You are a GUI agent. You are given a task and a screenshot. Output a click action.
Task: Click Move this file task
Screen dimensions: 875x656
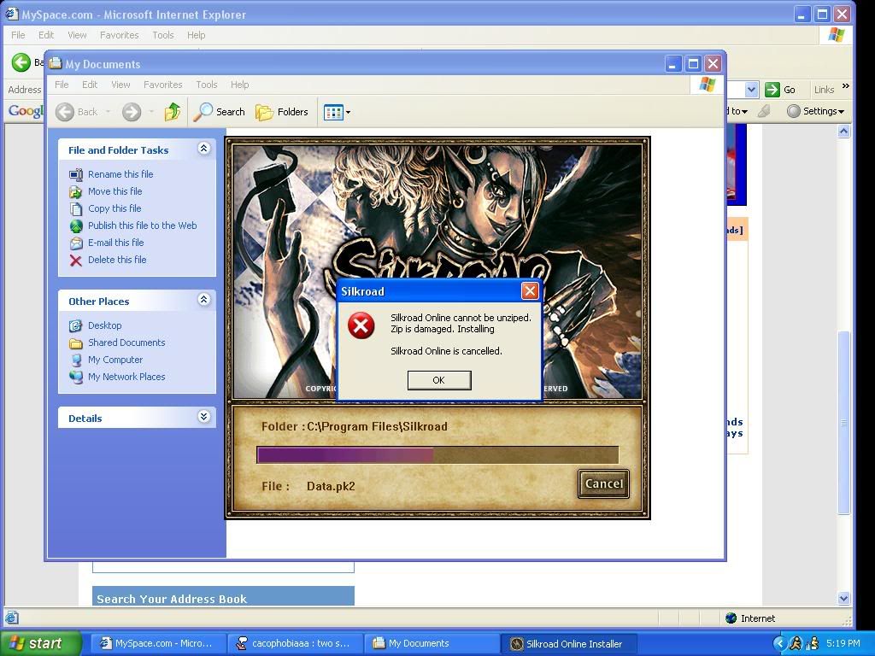pyautogui.click(x=115, y=191)
